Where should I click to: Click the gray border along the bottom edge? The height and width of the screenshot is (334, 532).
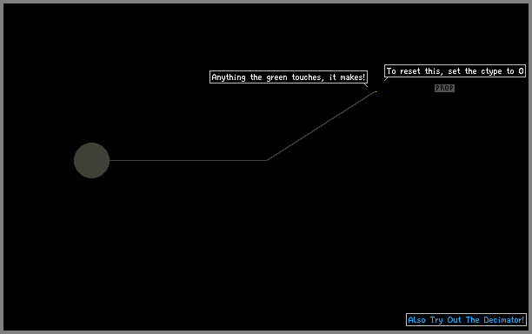click(266, 332)
